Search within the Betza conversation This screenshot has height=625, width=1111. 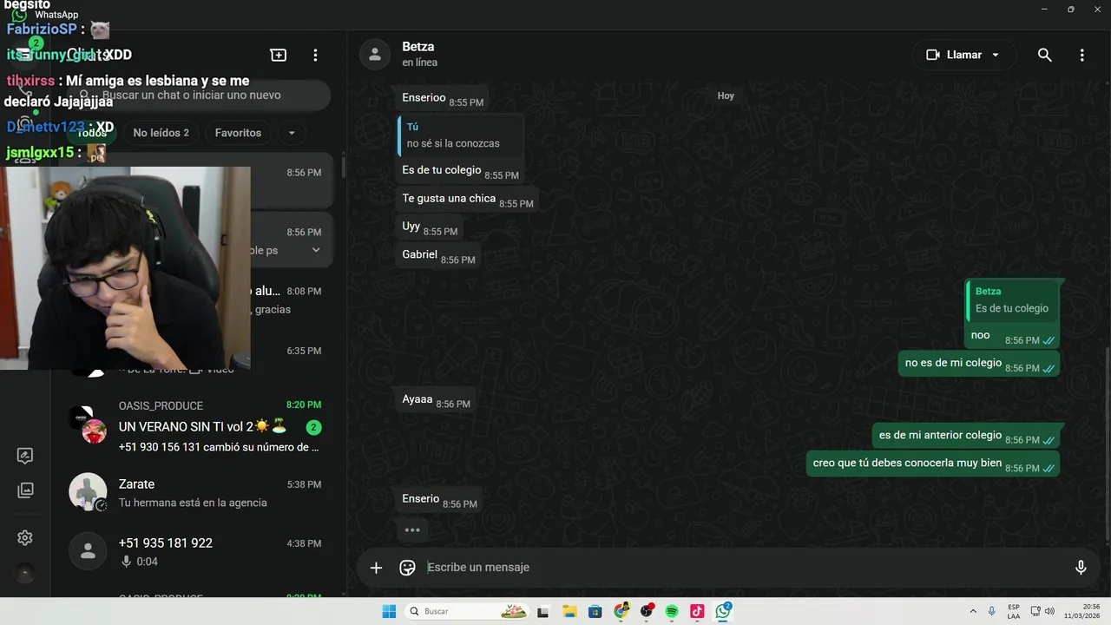[1045, 55]
